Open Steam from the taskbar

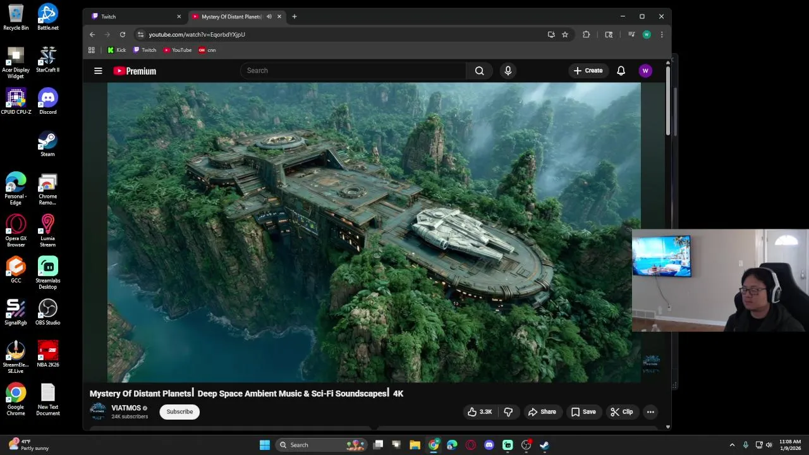544,445
